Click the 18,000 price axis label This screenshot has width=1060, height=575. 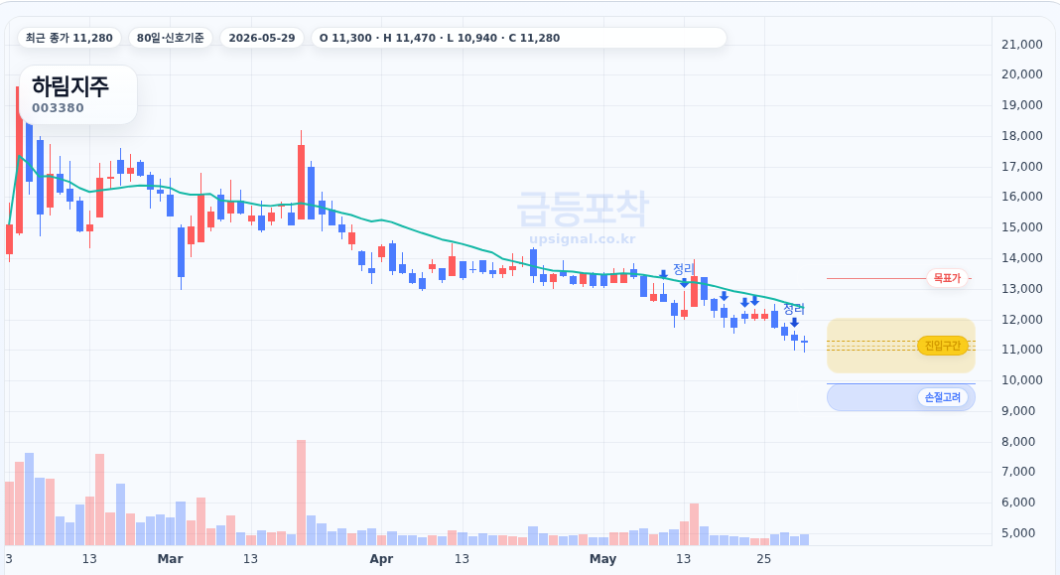(1021, 136)
